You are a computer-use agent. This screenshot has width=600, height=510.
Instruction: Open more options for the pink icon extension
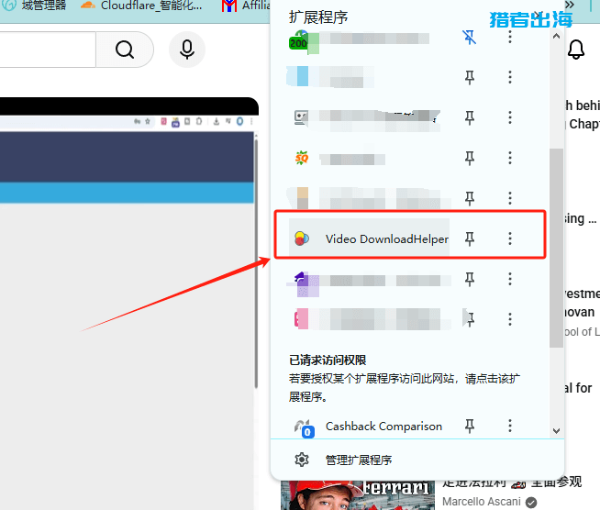tap(510, 319)
